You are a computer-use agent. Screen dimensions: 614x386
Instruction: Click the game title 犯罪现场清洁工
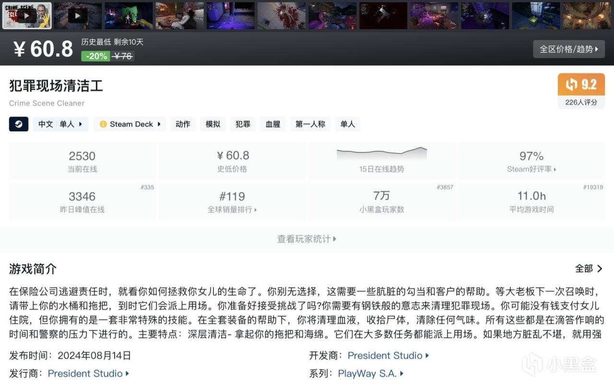pyautogui.click(x=56, y=86)
